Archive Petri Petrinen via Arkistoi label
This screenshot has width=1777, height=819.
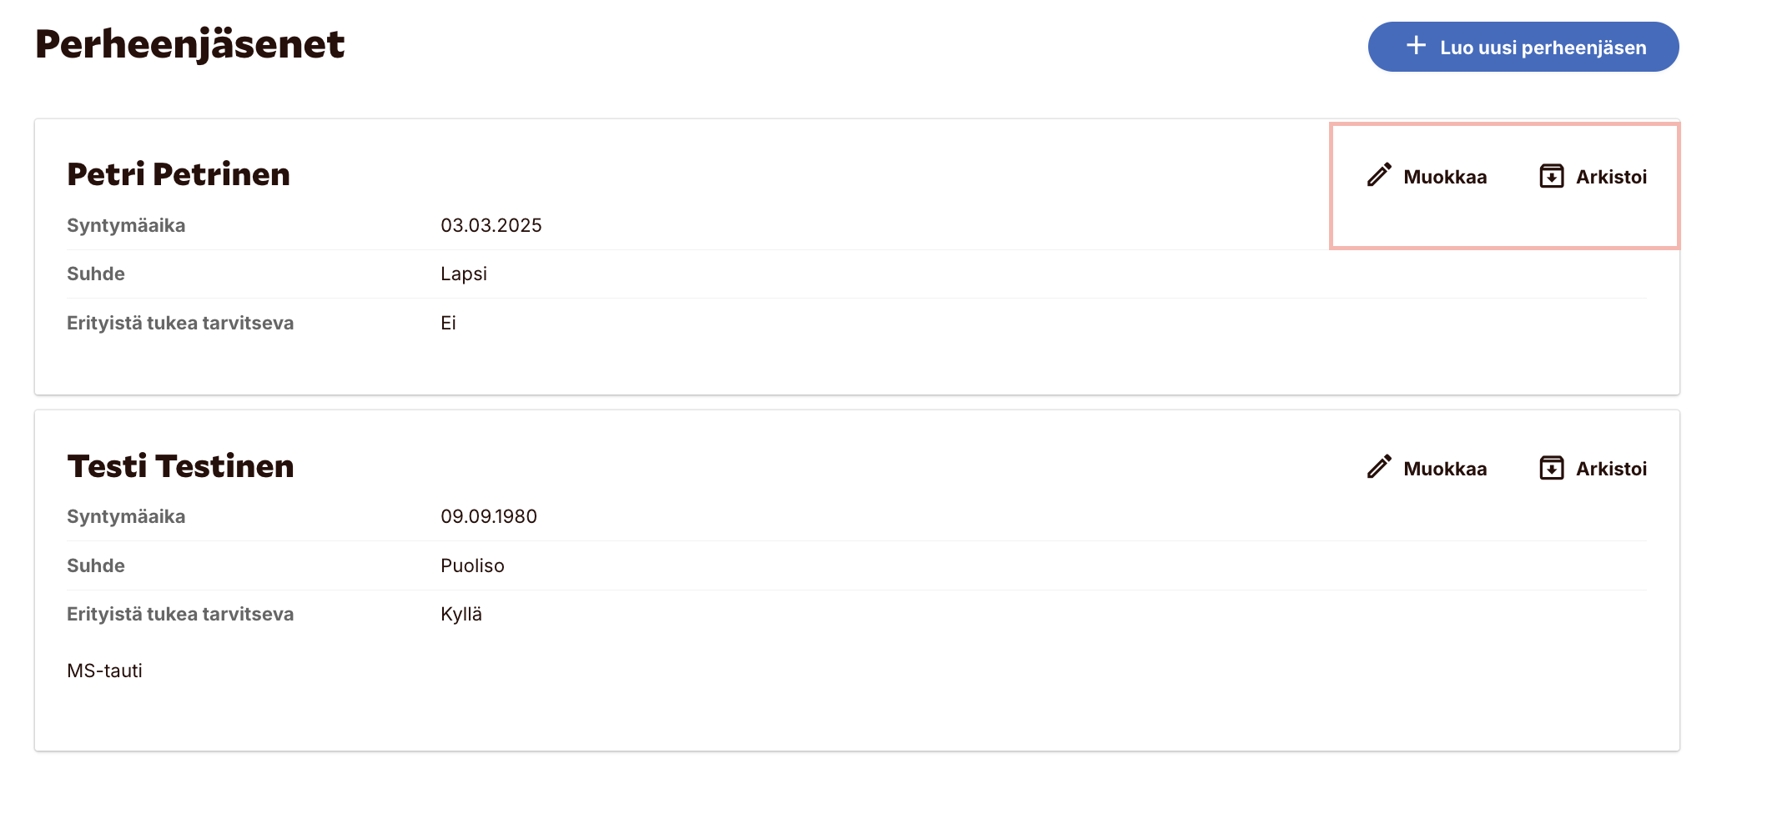tap(1611, 177)
